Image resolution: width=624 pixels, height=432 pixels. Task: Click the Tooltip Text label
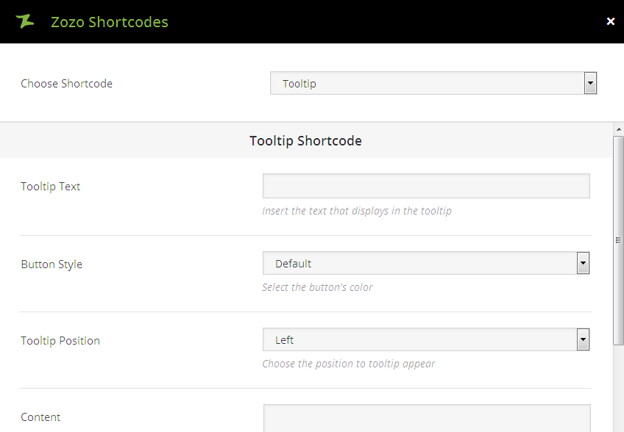pyautogui.click(x=51, y=187)
